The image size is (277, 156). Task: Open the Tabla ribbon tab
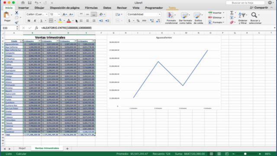[x=172, y=8]
